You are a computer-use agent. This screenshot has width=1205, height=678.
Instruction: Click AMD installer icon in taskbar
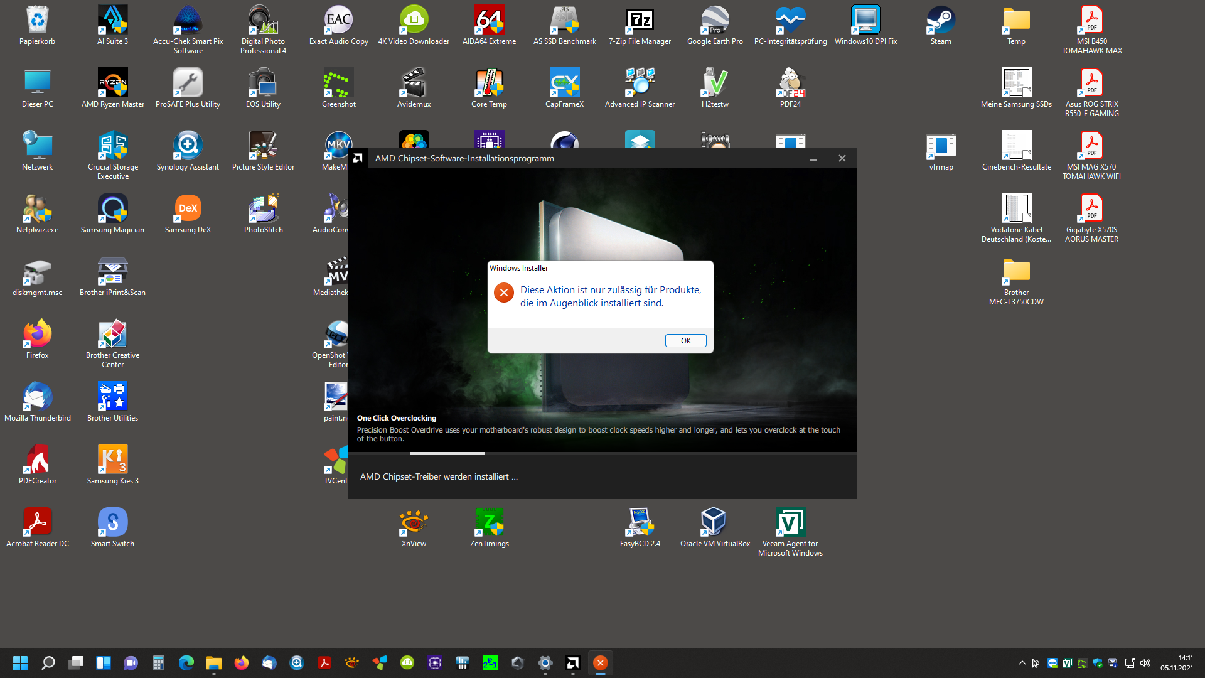(x=573, y=663)
